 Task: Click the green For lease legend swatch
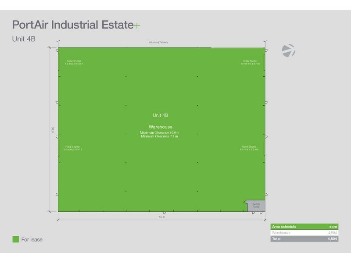(x=16, y=239)
